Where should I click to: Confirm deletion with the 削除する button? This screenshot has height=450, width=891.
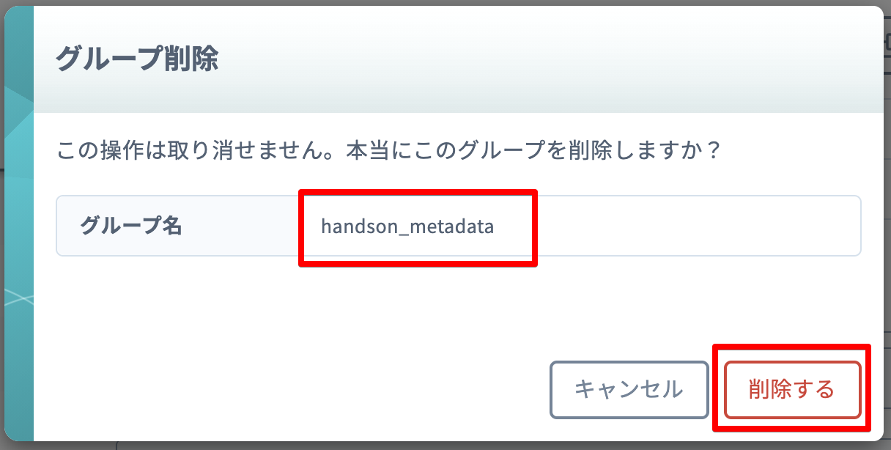pyautogui.click(x=792, y=389)
